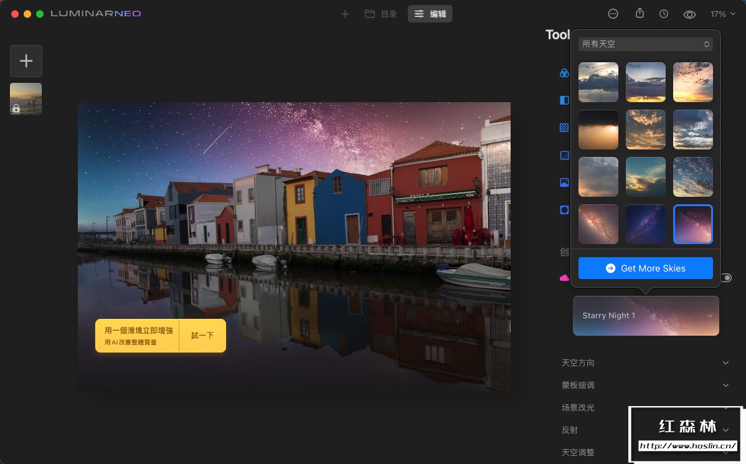
Task: Click the pink cloud Sky AI icon
Action: [x=564, y=277]
